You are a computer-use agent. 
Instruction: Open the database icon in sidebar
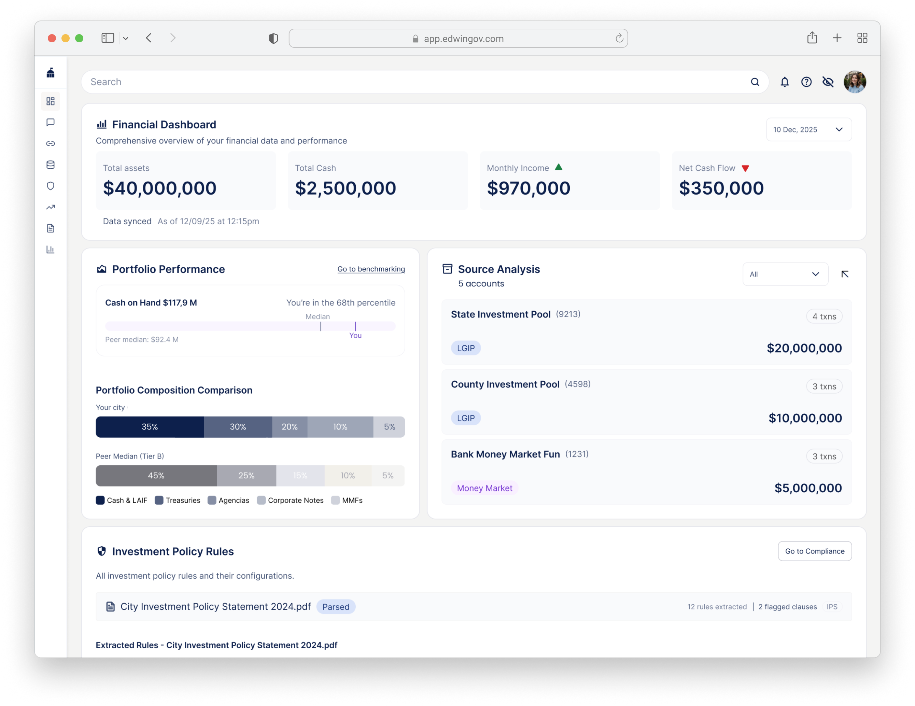50,165
